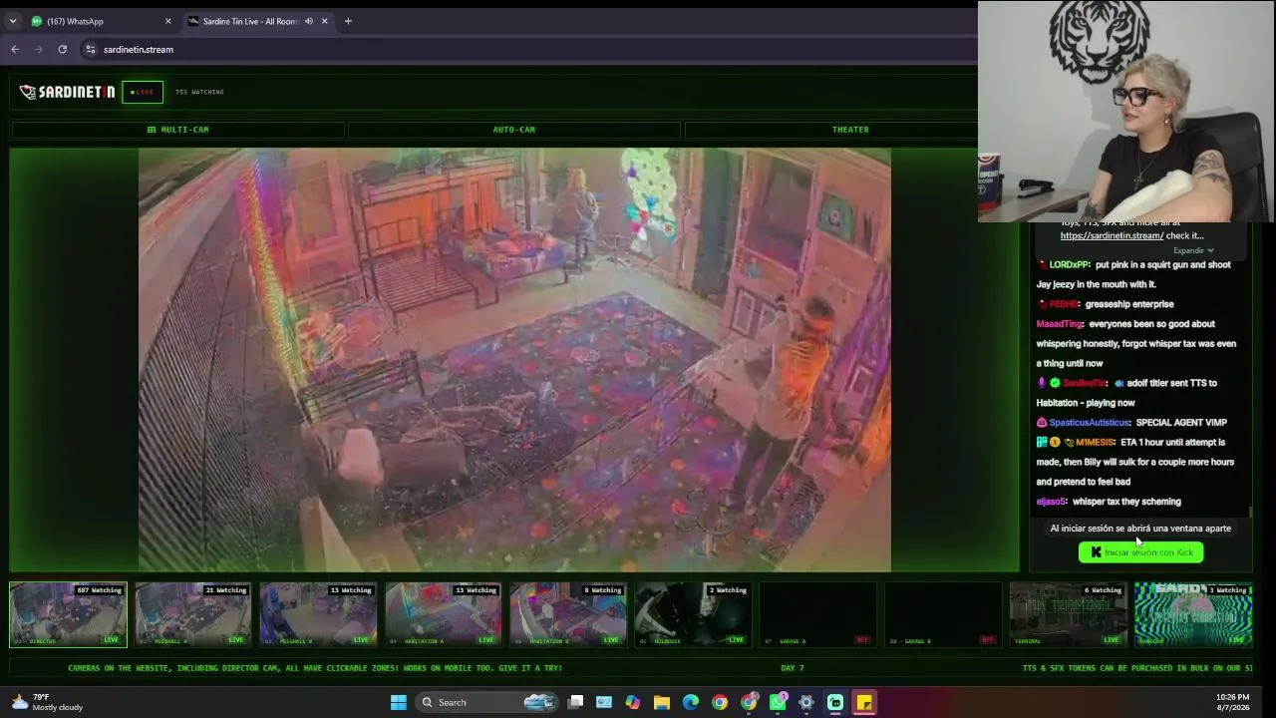Screen dimensions: 1276x718
Task: Click username LORDxPP in chat
Action: 1070,264
